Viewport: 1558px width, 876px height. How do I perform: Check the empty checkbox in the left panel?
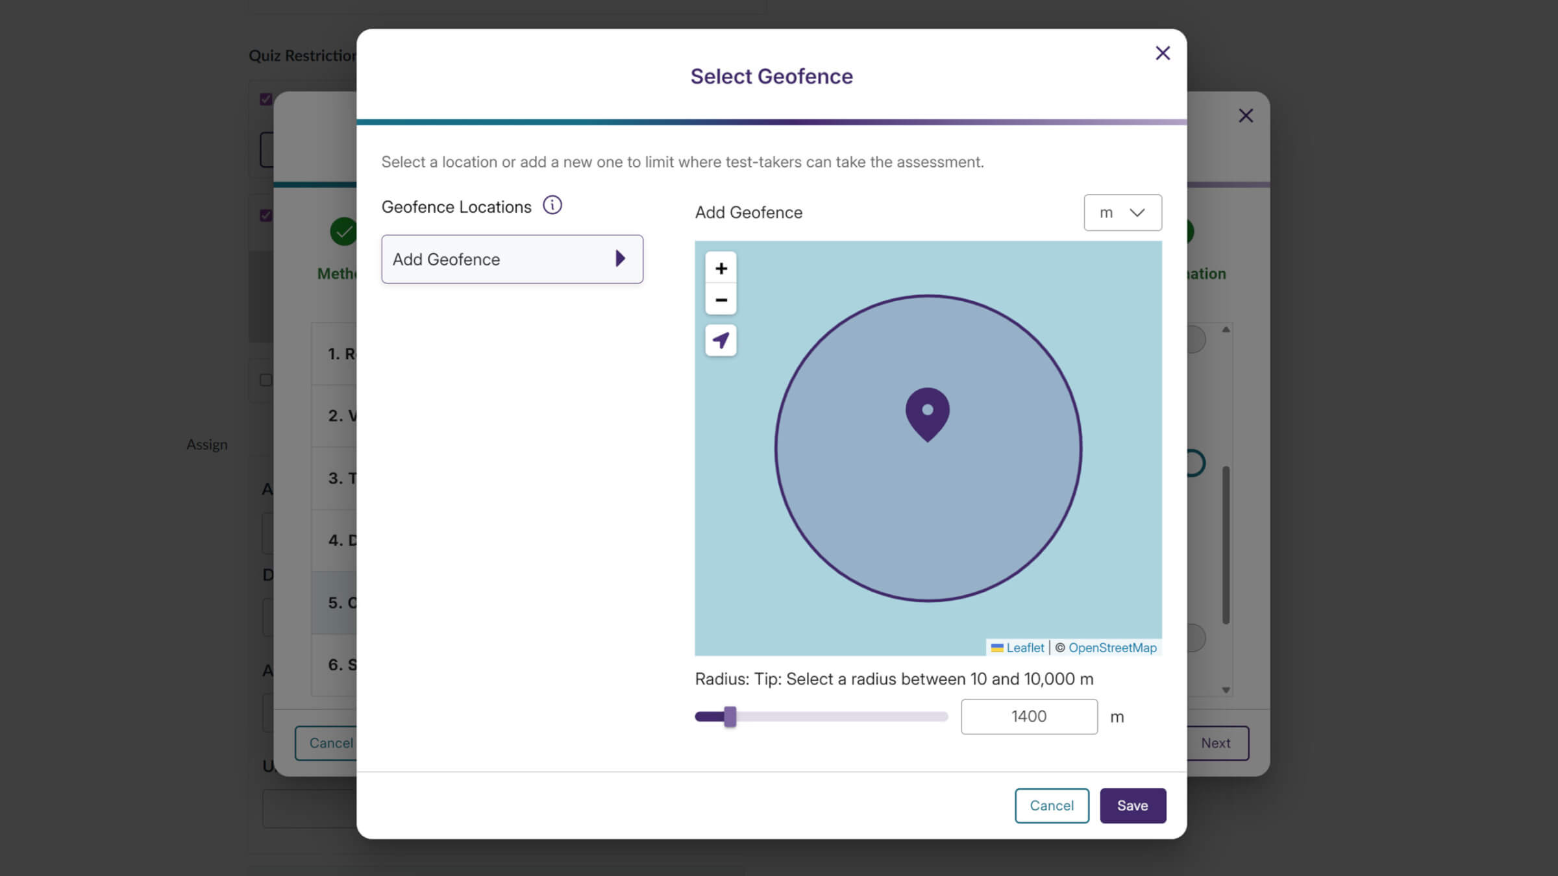pyautogui.click(x=265, y=380)
